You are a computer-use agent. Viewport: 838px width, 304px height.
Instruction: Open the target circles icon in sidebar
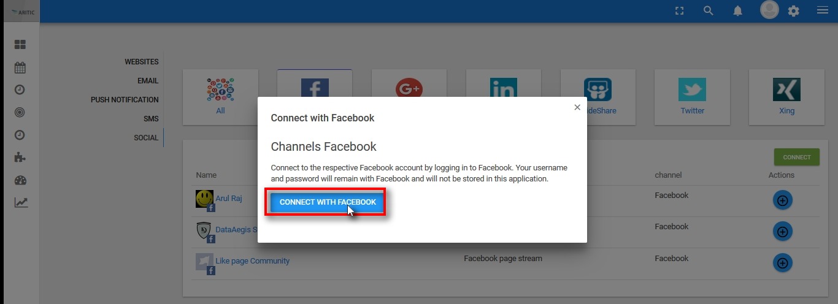coord(20,112)
